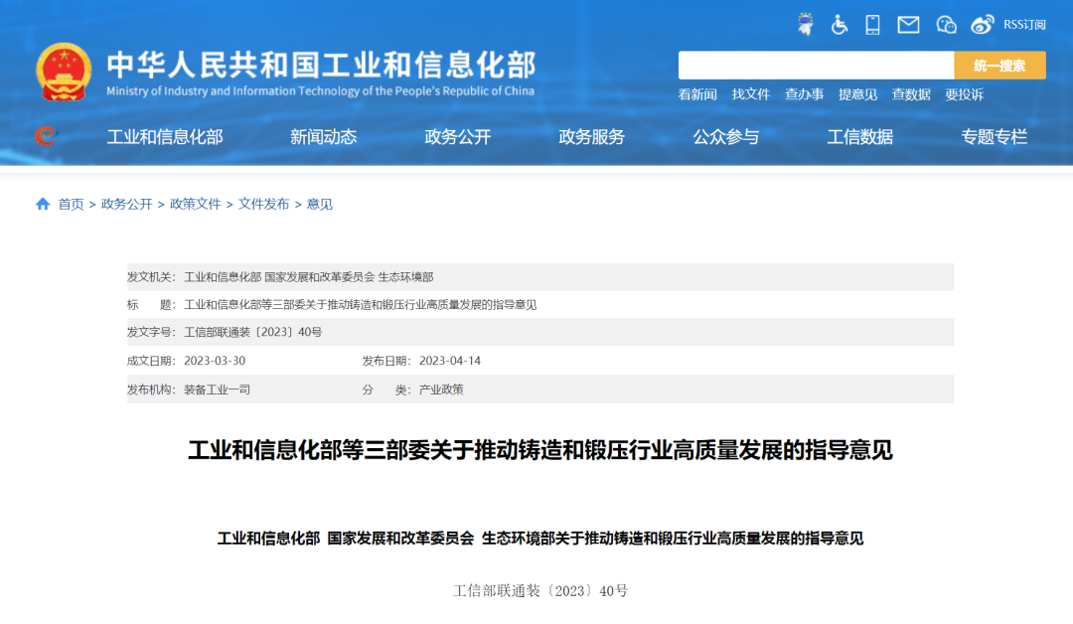Image resolution: width=1073 pixels, height=624 pixels.
Task: Open the 政务服务 navigation menu
Action: click(589, 137)
